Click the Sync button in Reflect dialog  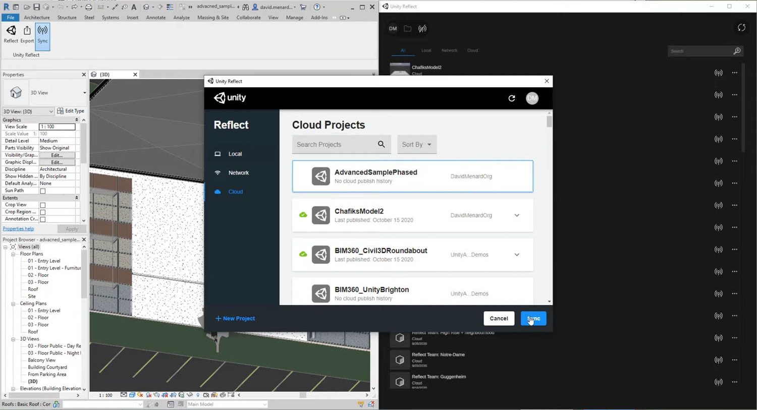coord(533,318)
